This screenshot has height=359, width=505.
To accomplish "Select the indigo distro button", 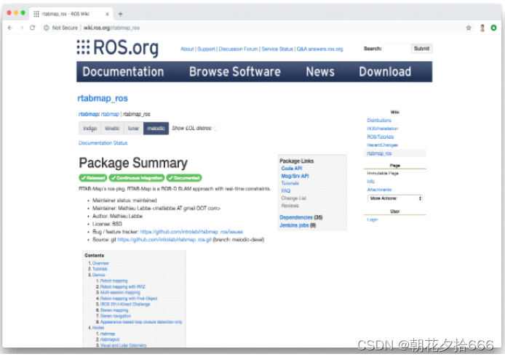I will (90, 129).
